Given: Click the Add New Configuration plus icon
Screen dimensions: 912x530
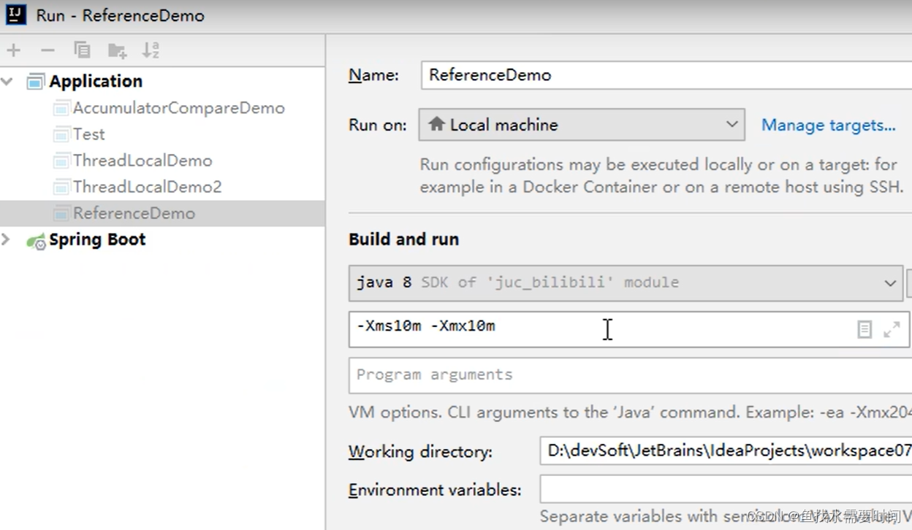Looking at the screenshot, I should (14, 50).
